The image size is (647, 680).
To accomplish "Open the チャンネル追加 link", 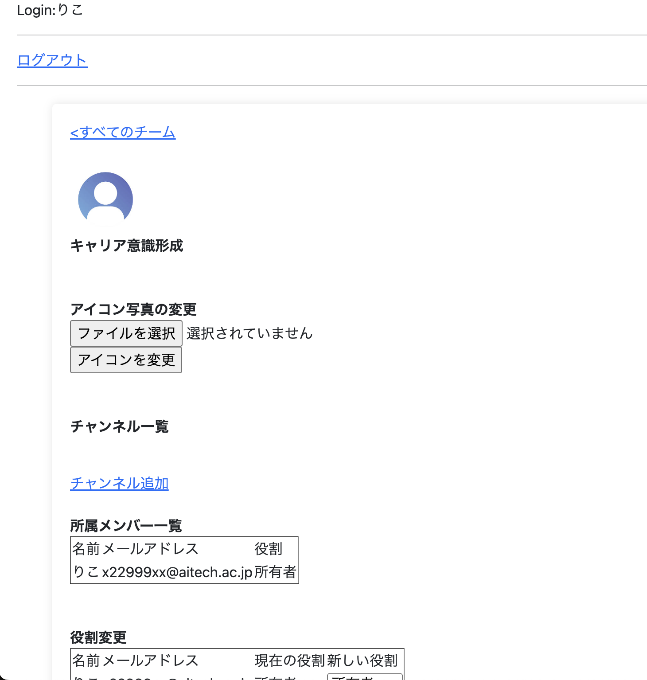I will (119, 483).
